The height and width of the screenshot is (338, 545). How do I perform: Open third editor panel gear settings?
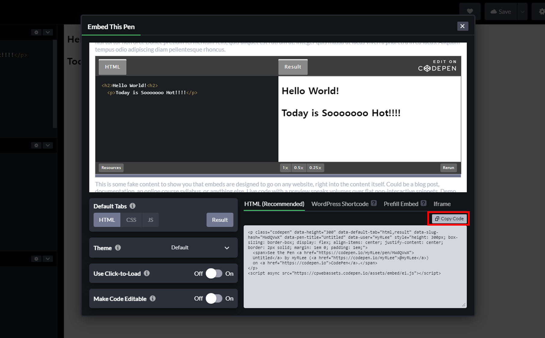coord(36,259)
